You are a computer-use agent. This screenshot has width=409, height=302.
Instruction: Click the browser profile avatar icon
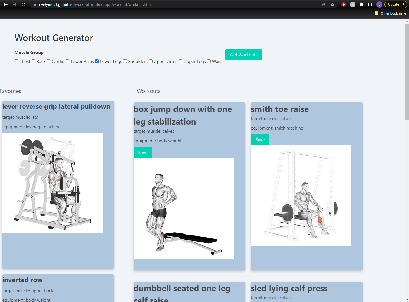click(379, 4)
